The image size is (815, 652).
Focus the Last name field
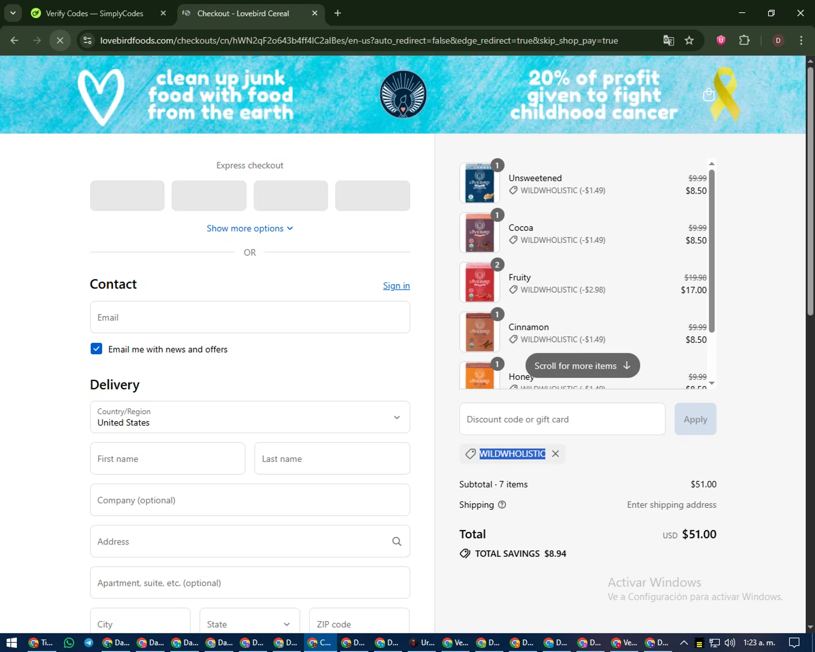point(332,459)
